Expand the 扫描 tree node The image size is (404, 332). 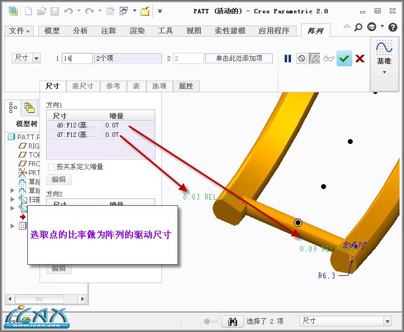(x=12, y=199)
